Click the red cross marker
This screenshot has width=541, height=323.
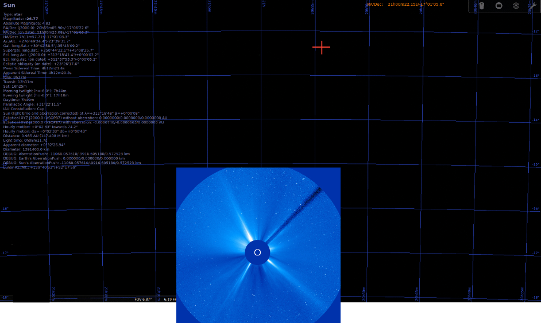click(x=321, y=47)
